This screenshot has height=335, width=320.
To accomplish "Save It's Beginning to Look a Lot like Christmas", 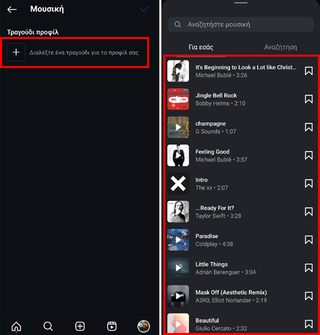I will [309, 71].
